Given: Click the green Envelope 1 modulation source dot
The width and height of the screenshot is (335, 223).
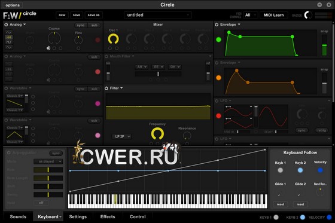Looking at the screenshot, I should click(x=218, y=39).
